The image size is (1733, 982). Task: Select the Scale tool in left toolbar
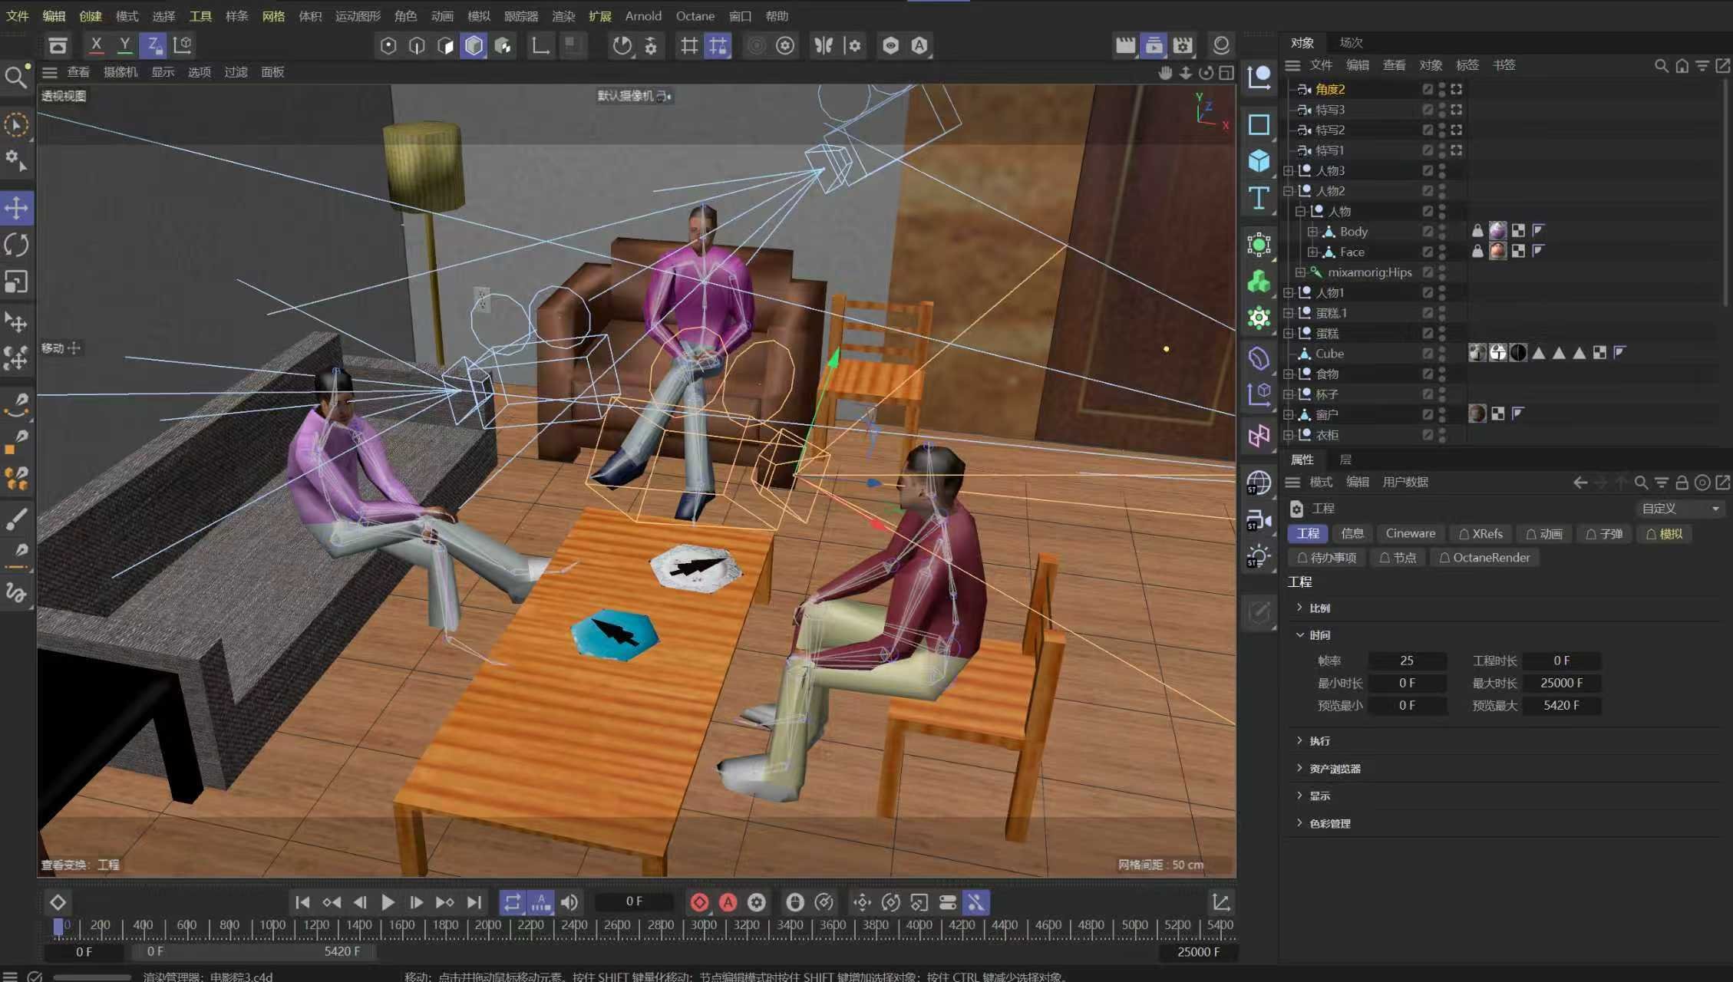tap(16, 282)
